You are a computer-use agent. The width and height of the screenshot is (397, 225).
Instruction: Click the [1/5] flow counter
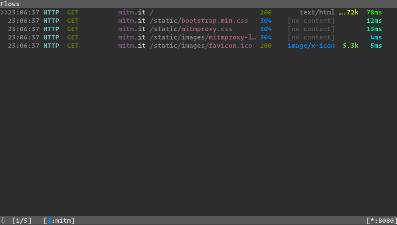click(22, 221)
